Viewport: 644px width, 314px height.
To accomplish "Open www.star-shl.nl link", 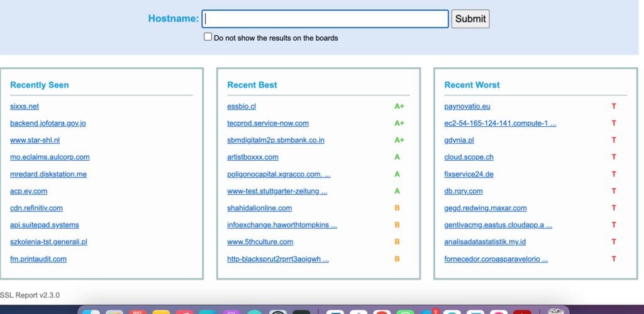I will tap(35, 140).
